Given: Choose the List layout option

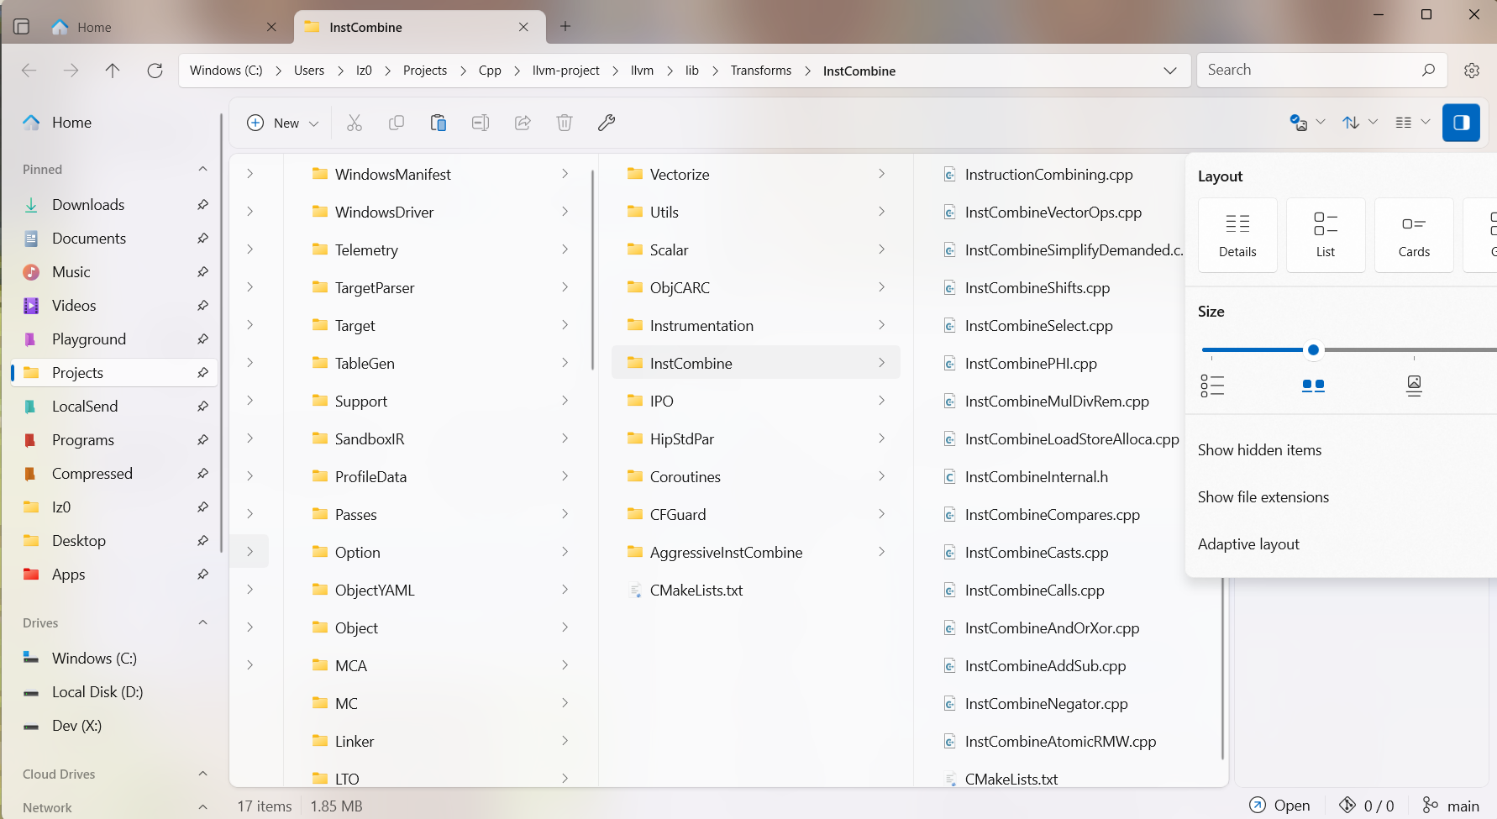Looking at the screenshot, I should point(1326,235).
